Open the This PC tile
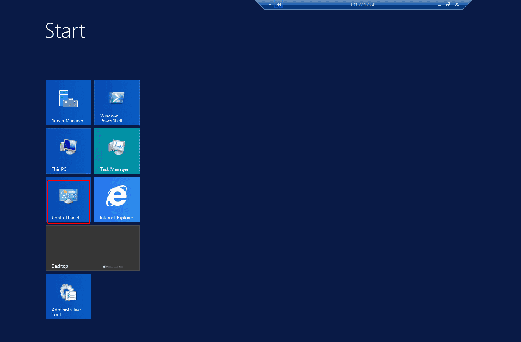 click(68, 151)
